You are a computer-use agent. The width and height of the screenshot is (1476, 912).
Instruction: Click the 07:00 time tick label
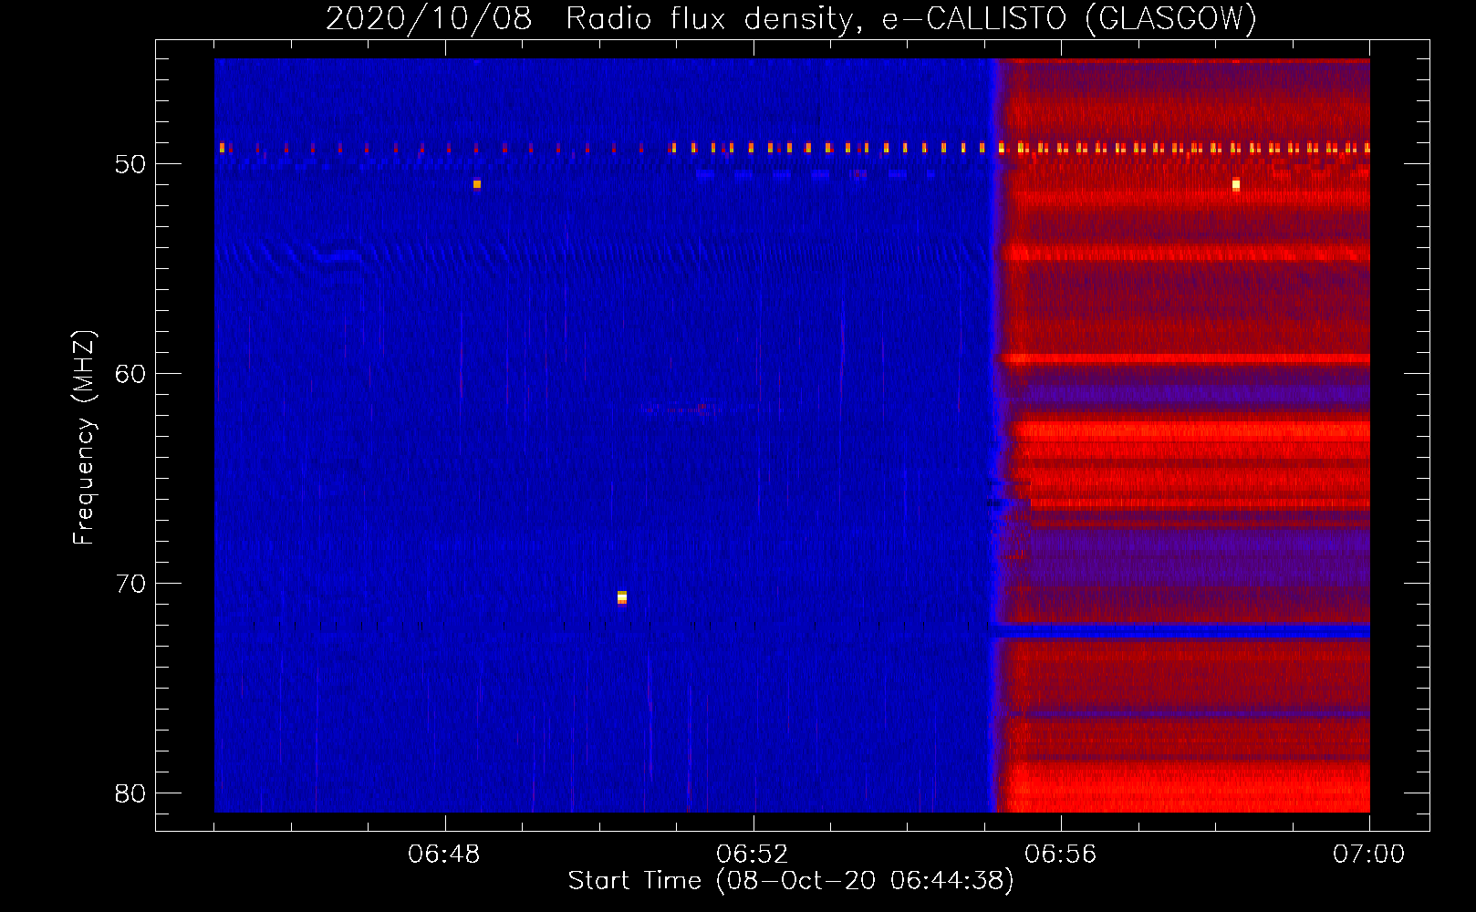1368,855
